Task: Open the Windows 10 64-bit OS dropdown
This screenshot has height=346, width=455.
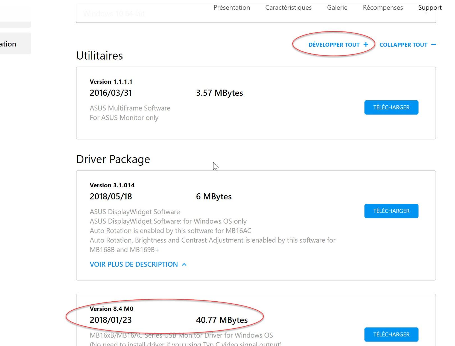Action: point(256,13)
